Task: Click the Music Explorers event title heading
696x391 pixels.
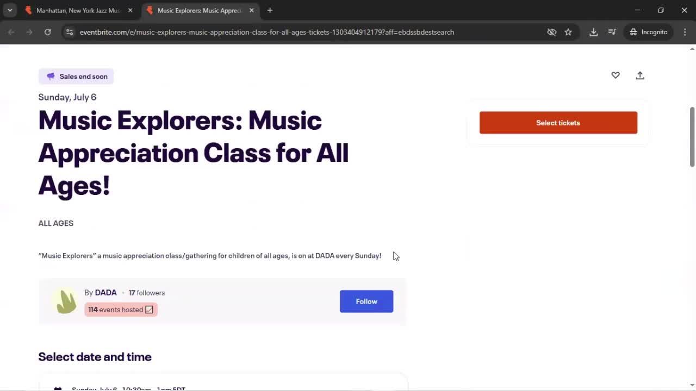Action: pos(193,153)
